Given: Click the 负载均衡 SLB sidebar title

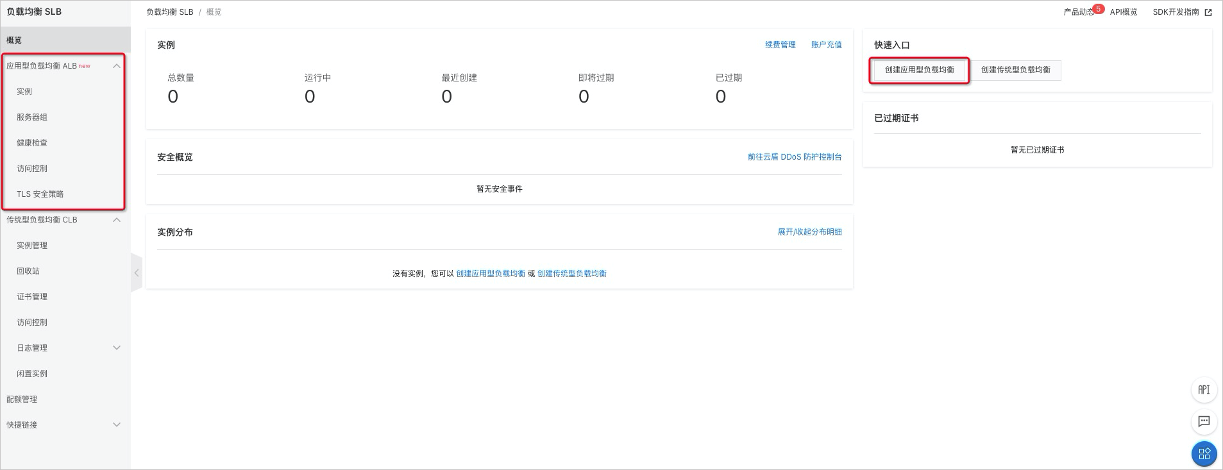Looking at the screenshot, I should pos(34,12).
